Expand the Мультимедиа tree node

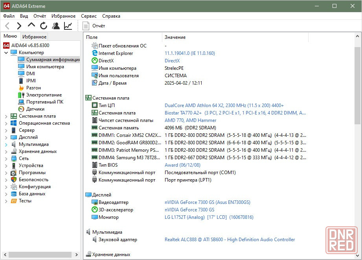[x=6, y=145]
